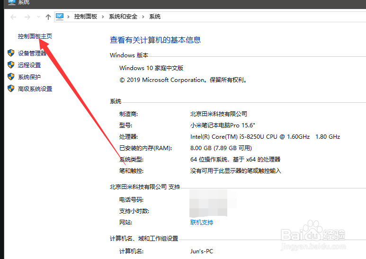Click the computer icon in the address bar

[60, 17]
